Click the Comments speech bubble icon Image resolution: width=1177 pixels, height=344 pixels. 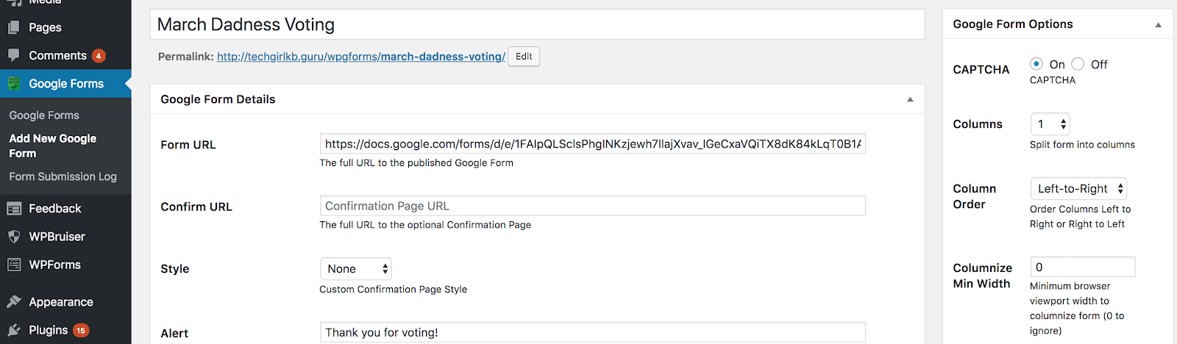tap(14, 55)
